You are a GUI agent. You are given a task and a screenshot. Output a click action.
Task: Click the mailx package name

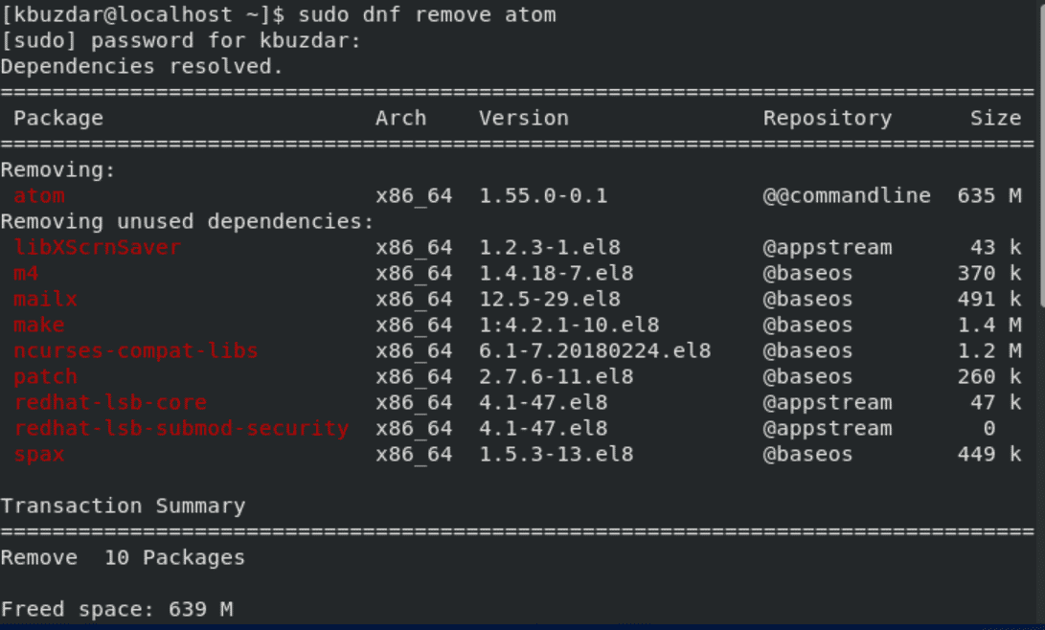[x=45, y=299]
